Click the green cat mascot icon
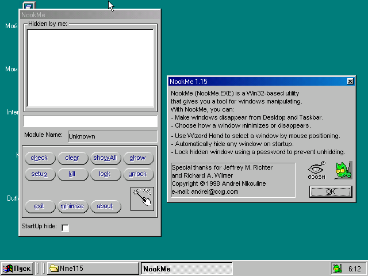The image size is (368, 276). [343, 171]
